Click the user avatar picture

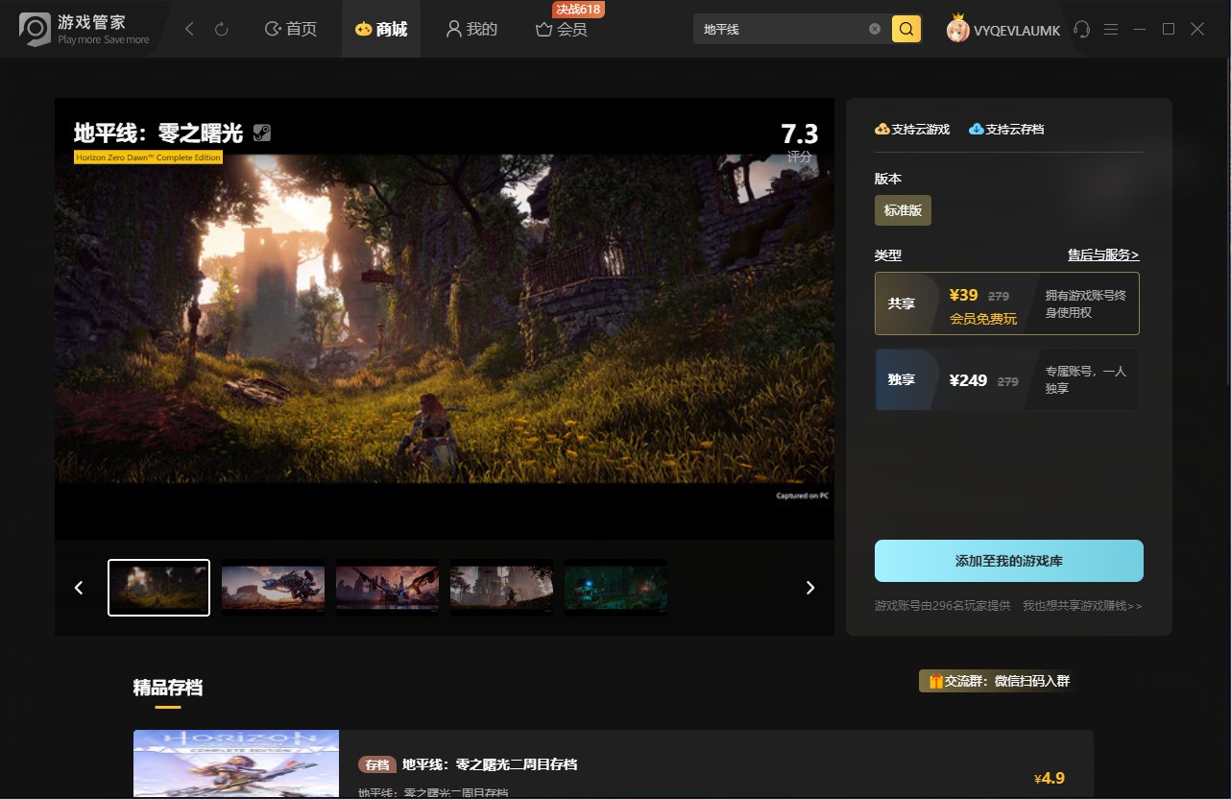(957, 30)
